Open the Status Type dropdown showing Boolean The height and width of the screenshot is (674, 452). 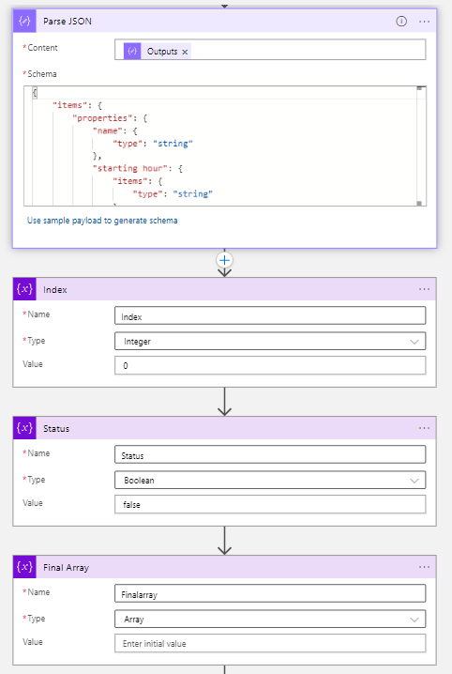(x=270, y=480)
